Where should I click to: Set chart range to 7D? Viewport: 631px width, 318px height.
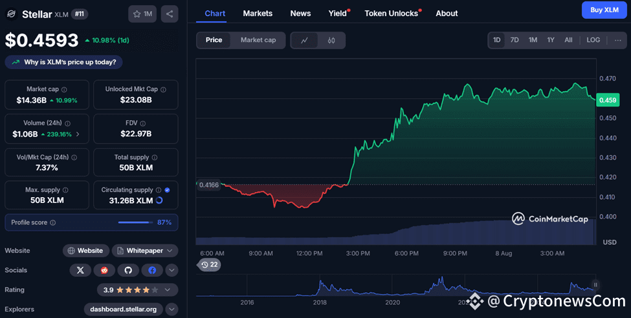[515, 40]
